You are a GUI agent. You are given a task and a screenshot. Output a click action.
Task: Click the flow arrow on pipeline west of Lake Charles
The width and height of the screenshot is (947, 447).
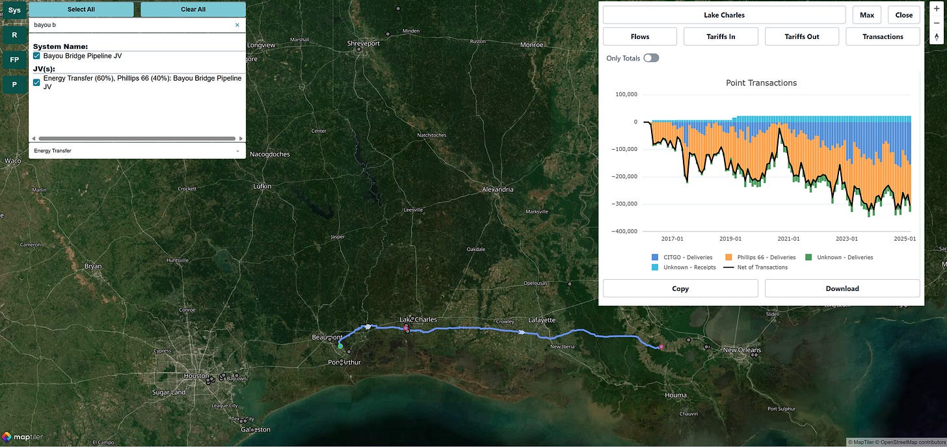pyautogui.click(x=367, y=327)
